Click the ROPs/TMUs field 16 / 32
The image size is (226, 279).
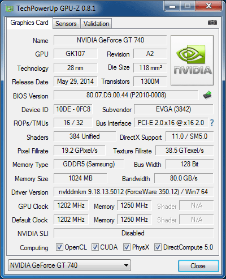point(73,123)
